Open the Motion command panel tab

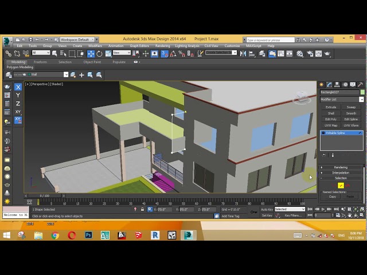pyautogui.click(x=345, y=84)
